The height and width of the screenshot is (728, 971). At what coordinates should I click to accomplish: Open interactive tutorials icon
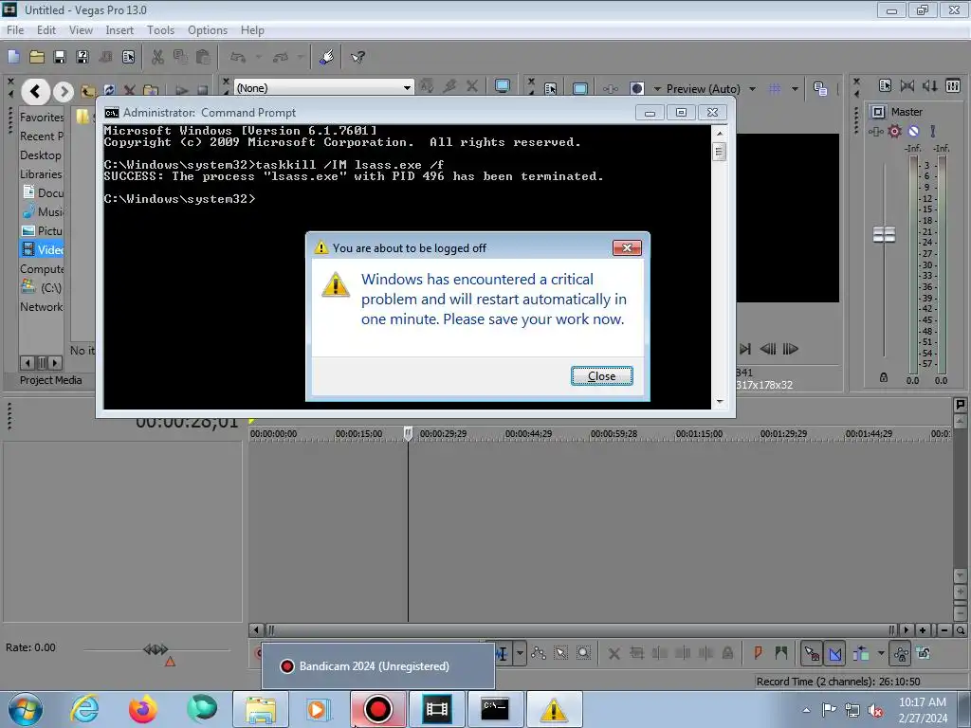click(x=327, y=58)
